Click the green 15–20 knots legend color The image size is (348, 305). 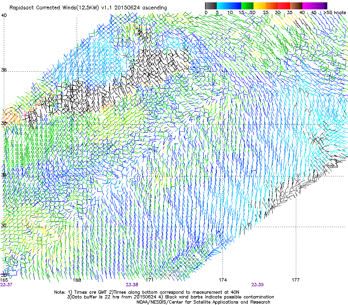click(x=247, y=6)
